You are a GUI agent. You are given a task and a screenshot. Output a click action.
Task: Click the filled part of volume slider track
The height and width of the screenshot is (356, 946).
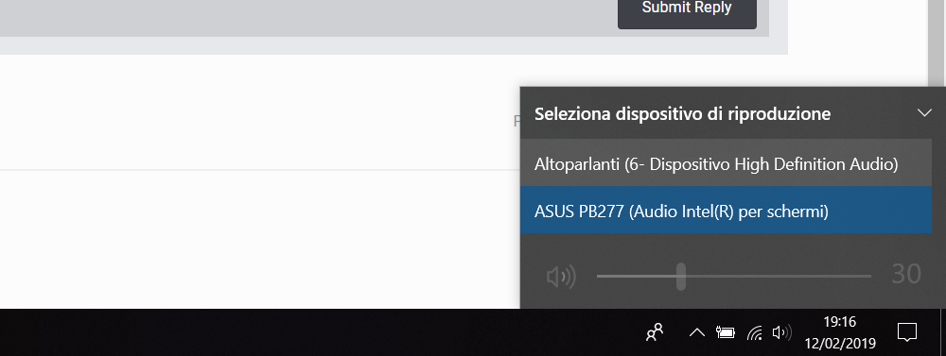tap(636, 277)
